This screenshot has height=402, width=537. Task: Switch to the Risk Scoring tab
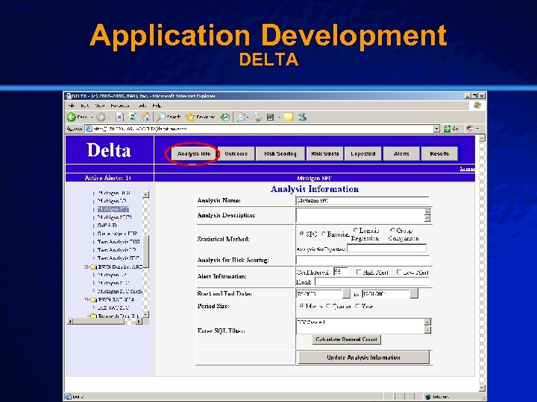point(280,154)
